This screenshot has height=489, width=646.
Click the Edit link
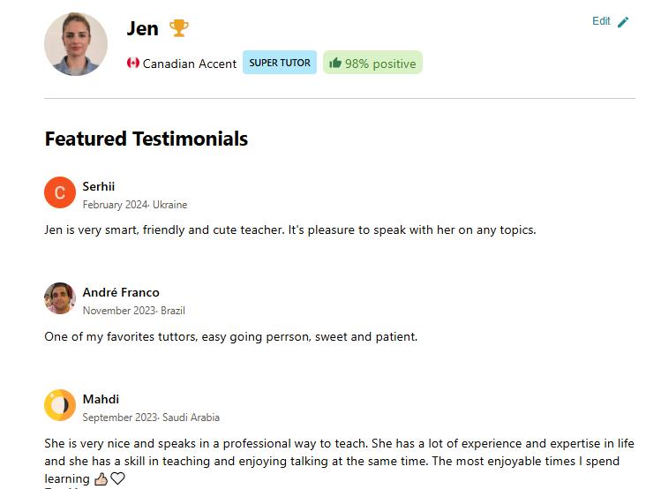[601, 21]
